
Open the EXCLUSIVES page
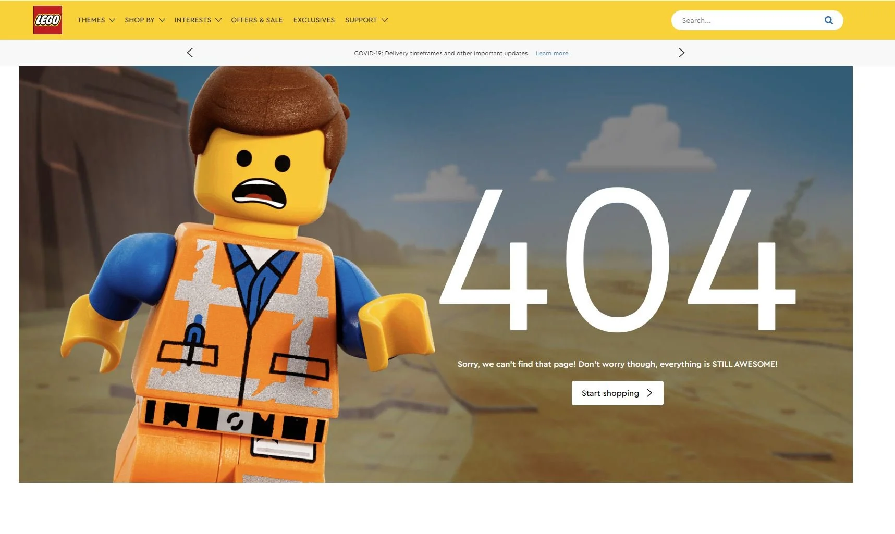pos(314,20)
